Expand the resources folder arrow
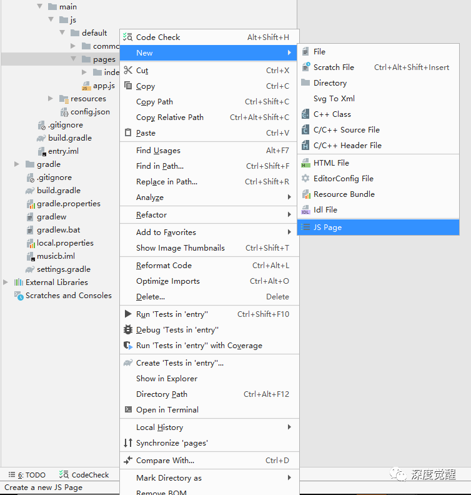 click(x=51, y=99)
